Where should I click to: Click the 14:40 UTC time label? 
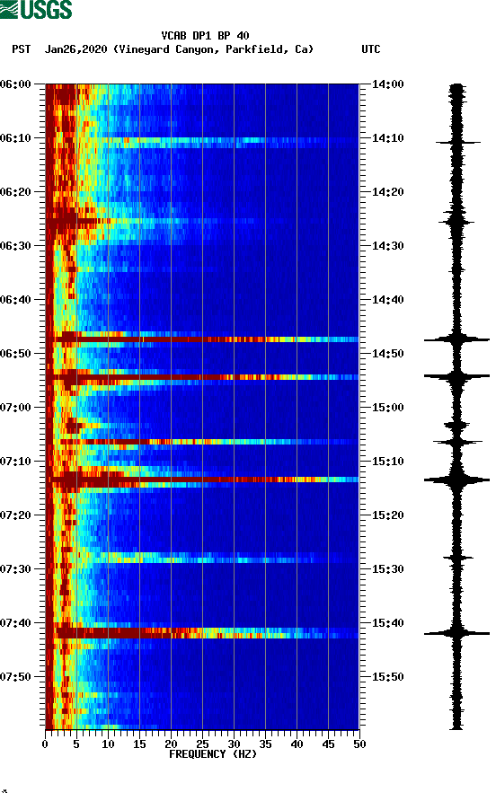pyautogui.click(x=387, y=300)
